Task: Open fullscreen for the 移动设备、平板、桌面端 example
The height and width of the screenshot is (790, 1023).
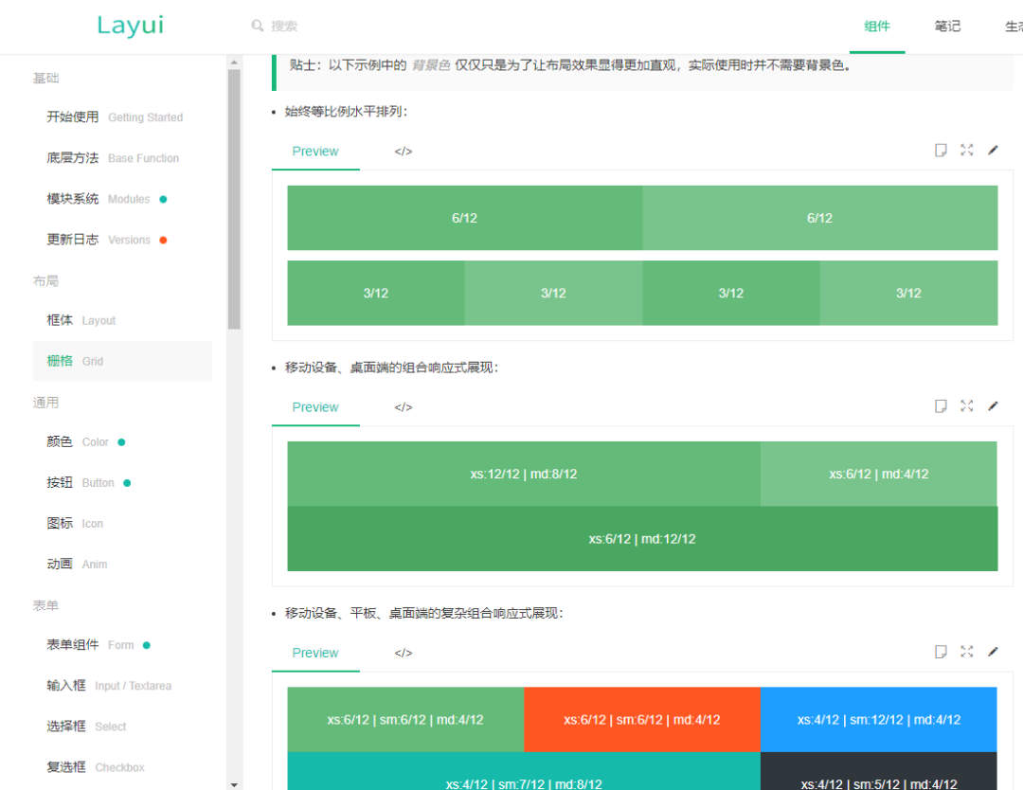Action: pos(966,652)
